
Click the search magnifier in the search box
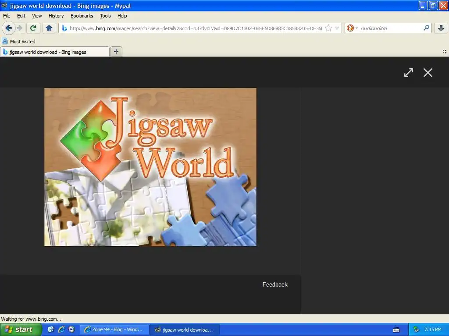(x=426, y=28)
